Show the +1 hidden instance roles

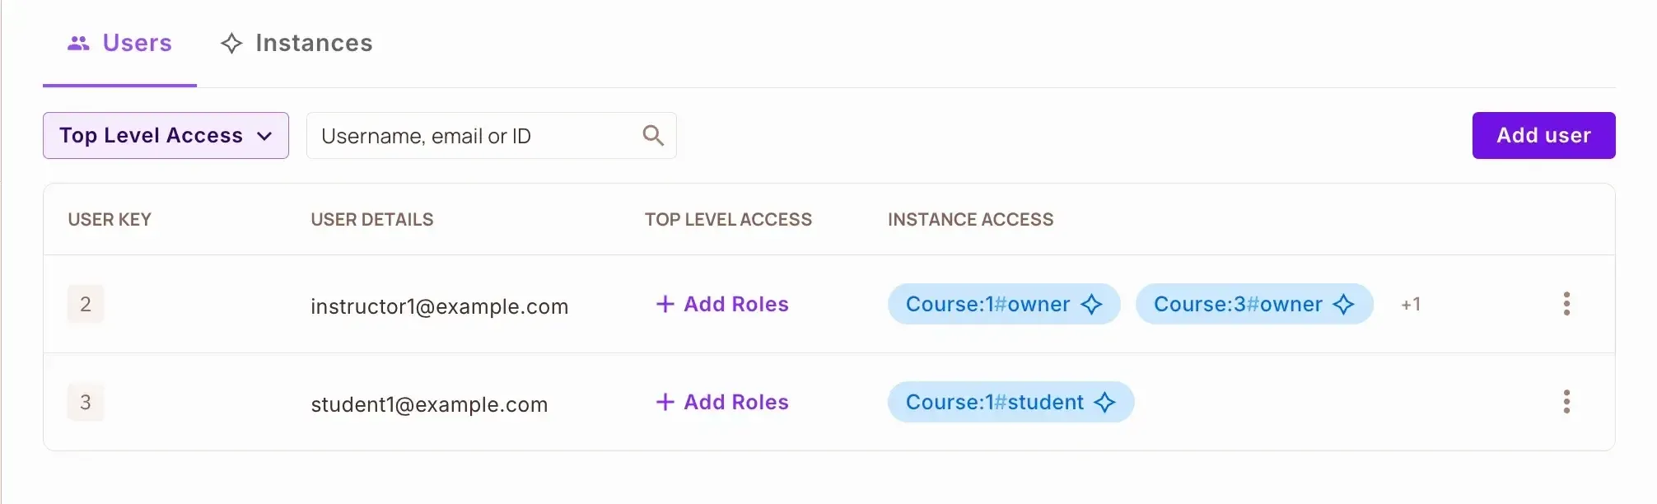tap(1411, 305)
